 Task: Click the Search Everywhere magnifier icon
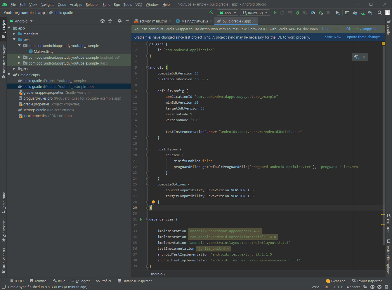379,13
